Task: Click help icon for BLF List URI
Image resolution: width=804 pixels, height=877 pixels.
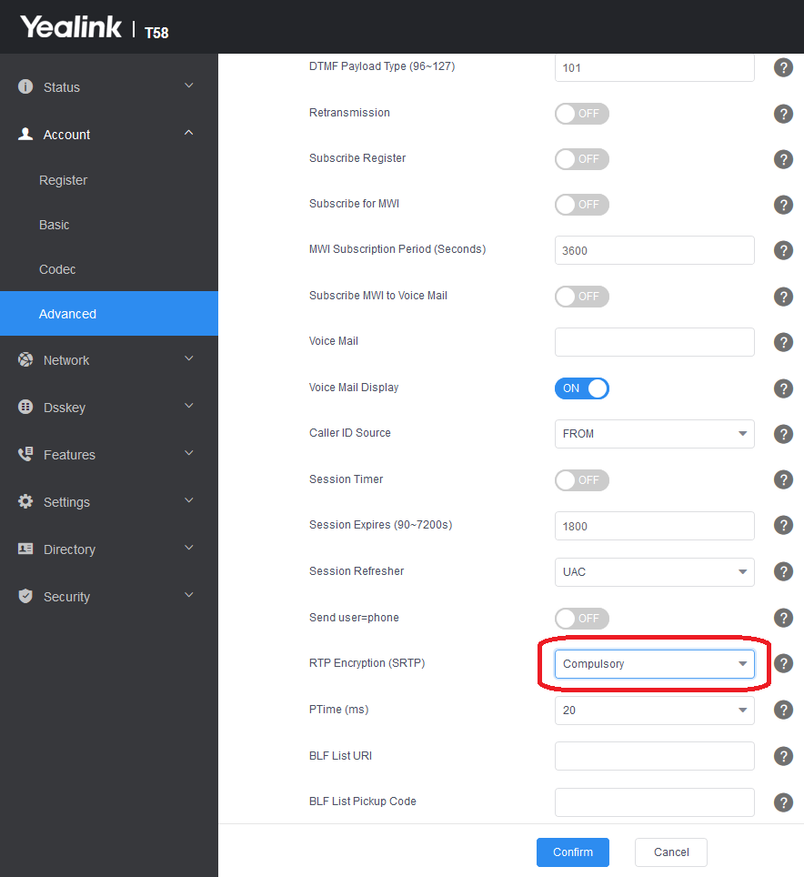Action: pyautogui.click(x=783, y=756)
